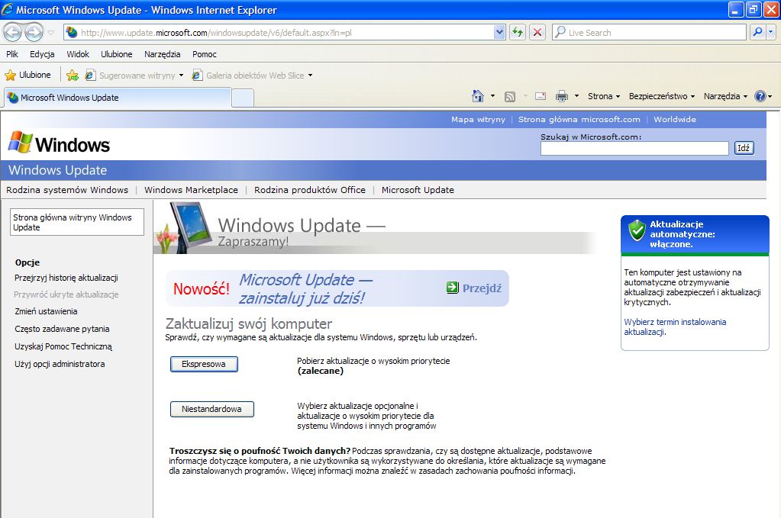Stop loading with the red X icon
This screenshot has height=518, width=781.
point(537,33)
